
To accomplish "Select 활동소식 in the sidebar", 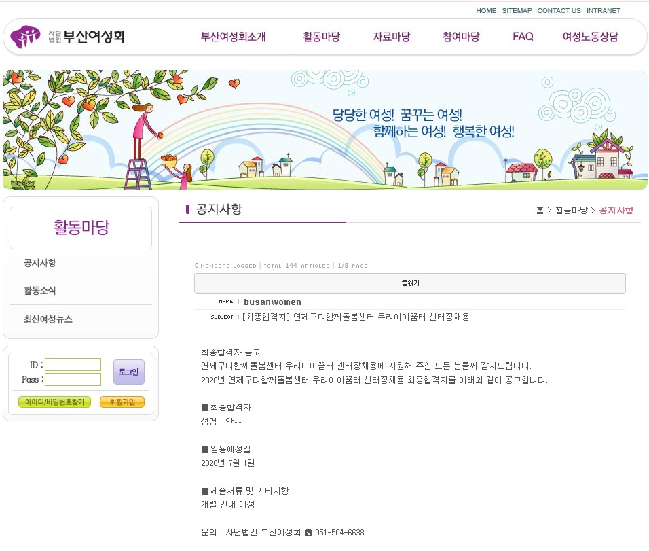I will (x=40, y=290).
